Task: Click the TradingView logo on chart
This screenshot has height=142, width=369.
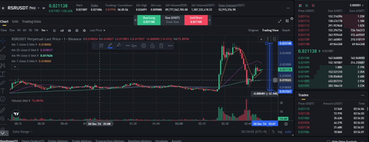Action: click(x=16, y=114)
